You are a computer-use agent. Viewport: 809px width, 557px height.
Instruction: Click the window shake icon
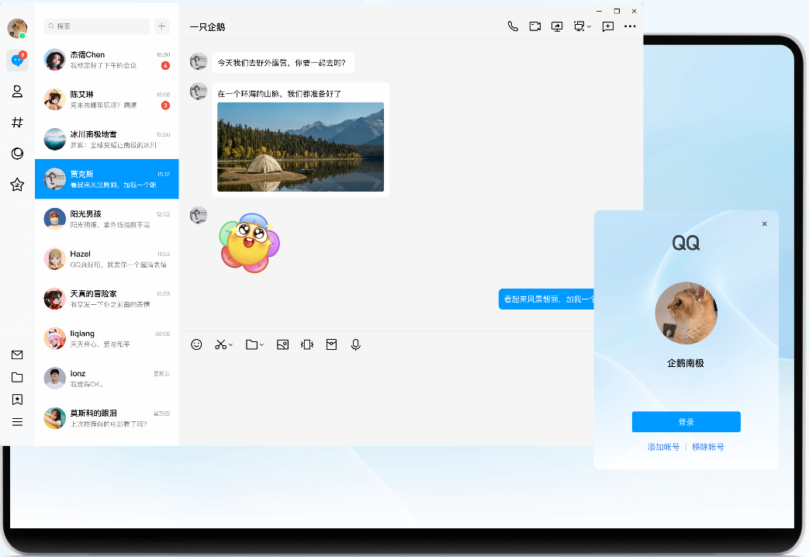[x=307, y=344]
